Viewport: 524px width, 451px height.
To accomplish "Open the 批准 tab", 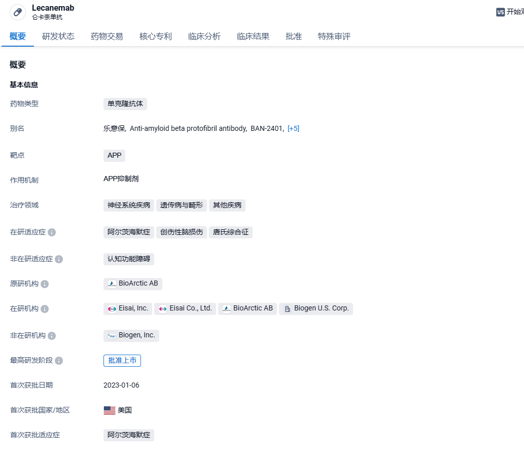I will point(294,36).
